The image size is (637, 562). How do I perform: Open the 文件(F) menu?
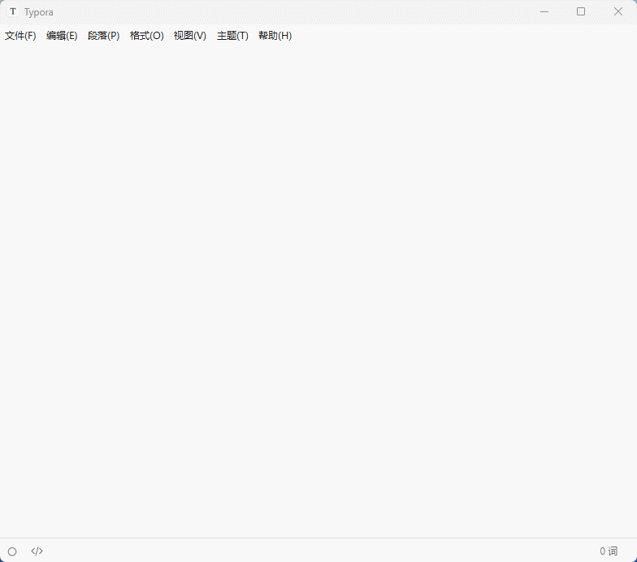20,36
